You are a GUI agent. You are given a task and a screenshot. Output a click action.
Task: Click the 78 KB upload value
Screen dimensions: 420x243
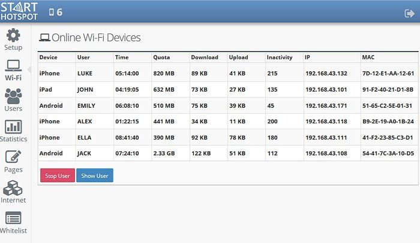[237, 138]
